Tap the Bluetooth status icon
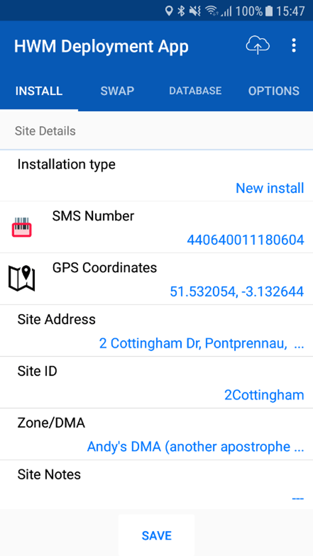Image resolution: width=313 pixels, height=556 pixels. [182, 11]
